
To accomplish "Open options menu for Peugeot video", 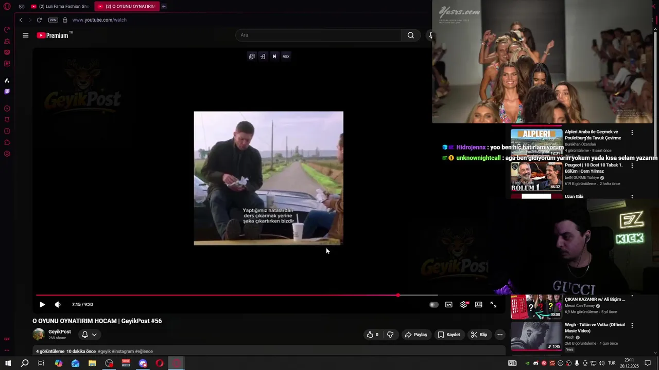I will click(x=632, y=166).
